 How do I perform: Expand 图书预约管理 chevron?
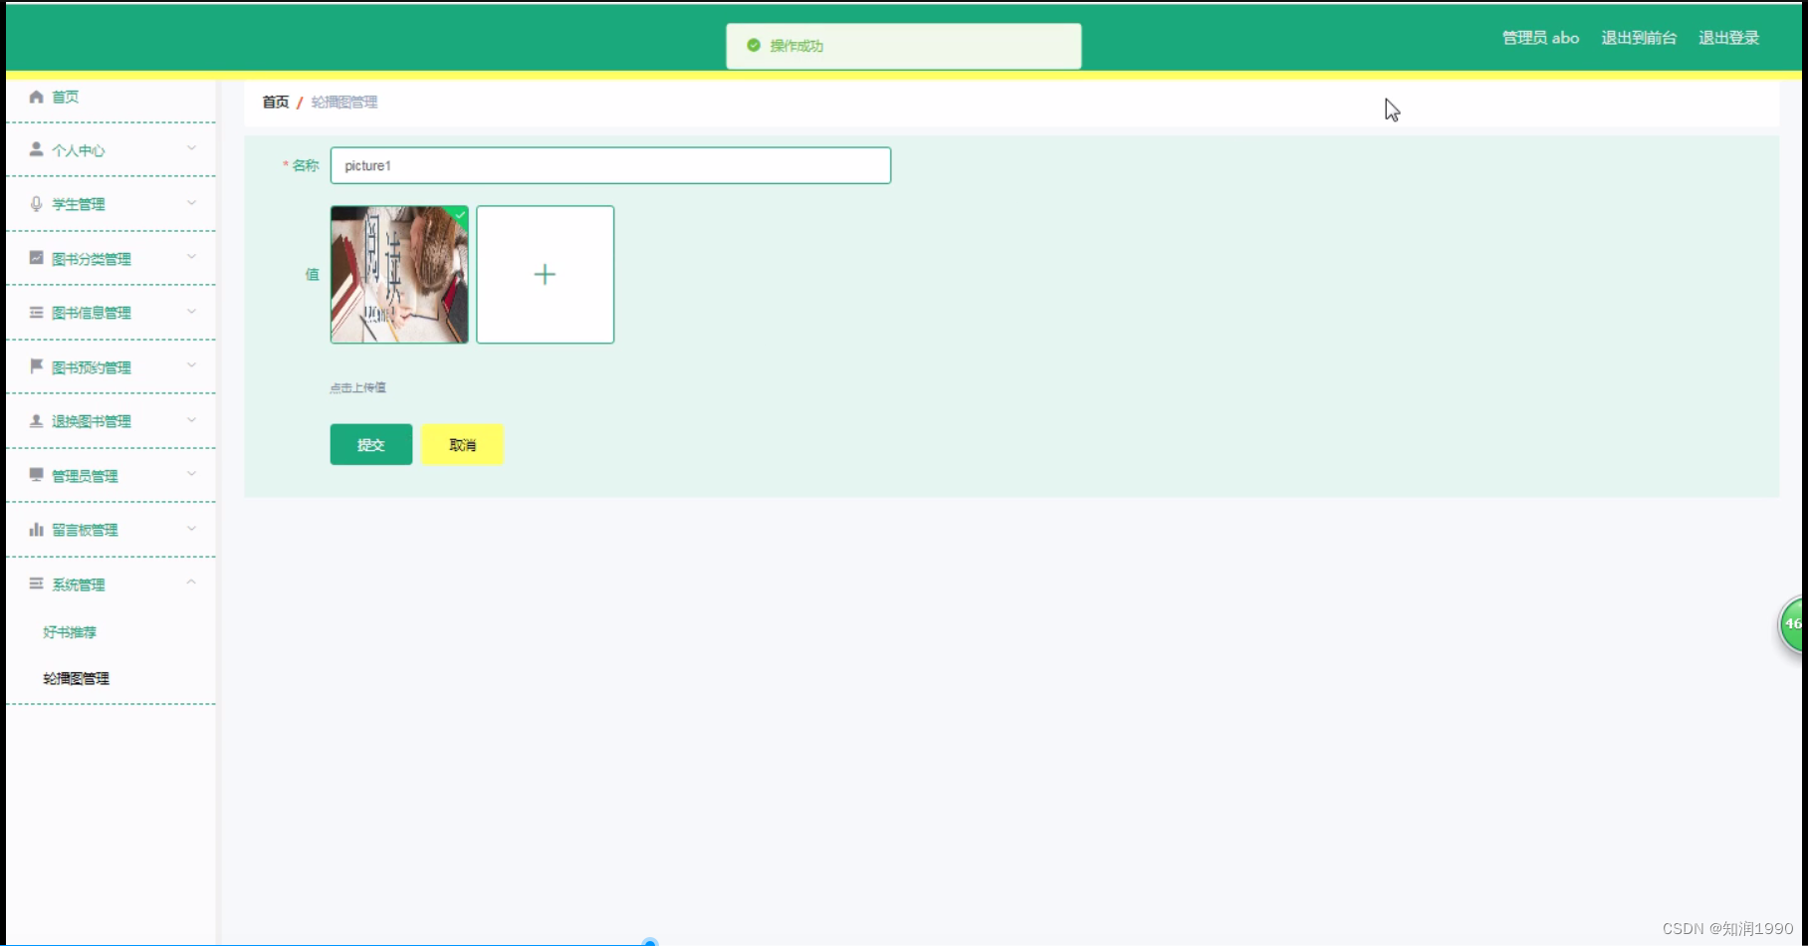point(191,365)
